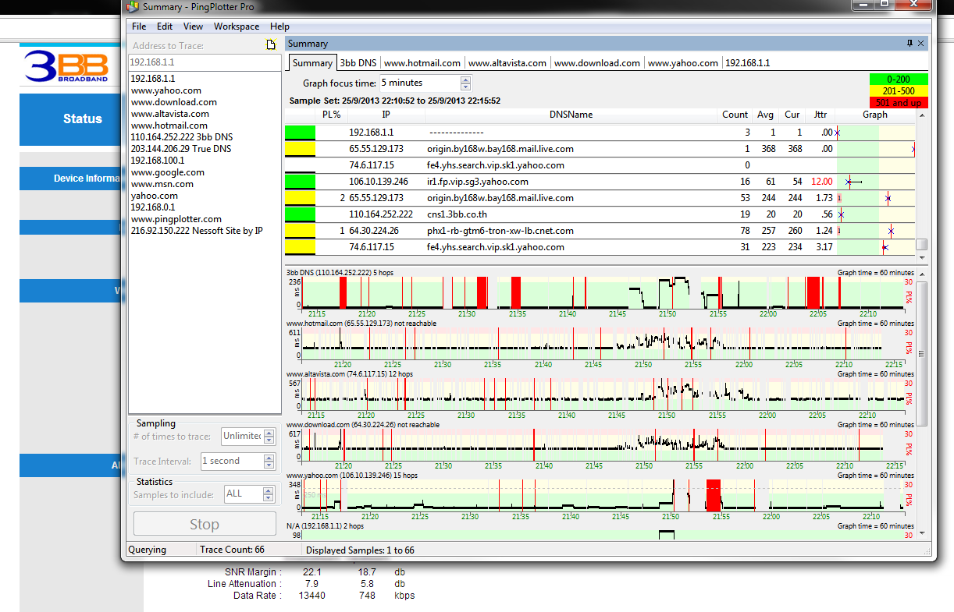Screen dimensions: 954x612
Task: Click the new trace document icon
Action: 271,45
